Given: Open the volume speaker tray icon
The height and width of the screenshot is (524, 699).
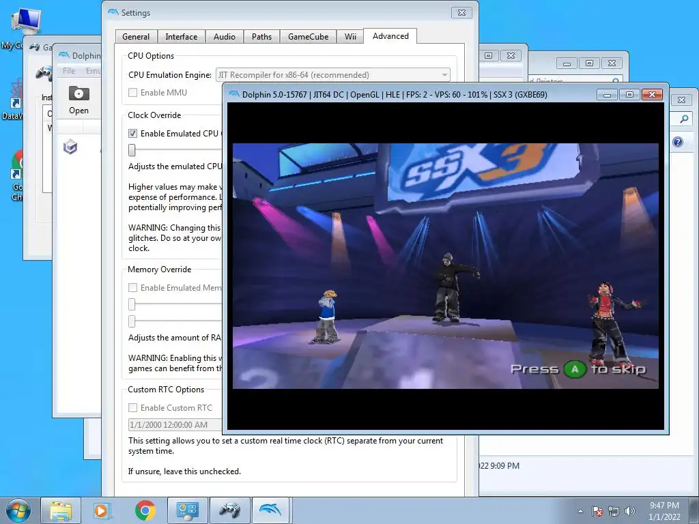Looking at the screenshot, I should 629,511.
